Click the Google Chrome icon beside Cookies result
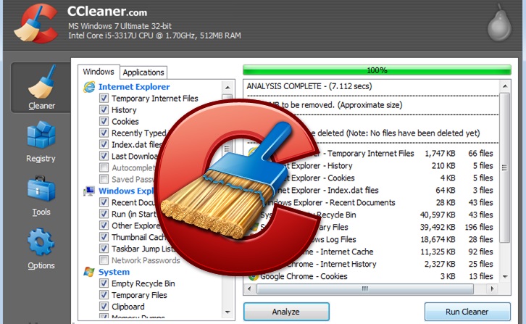526x324 pixels. click(x=254, y=276)
